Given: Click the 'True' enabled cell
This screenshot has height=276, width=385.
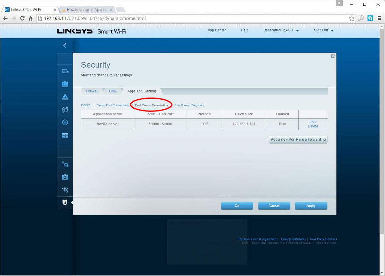Looking at the screenshot, I should pyautogui.click(x=282, y=124).
